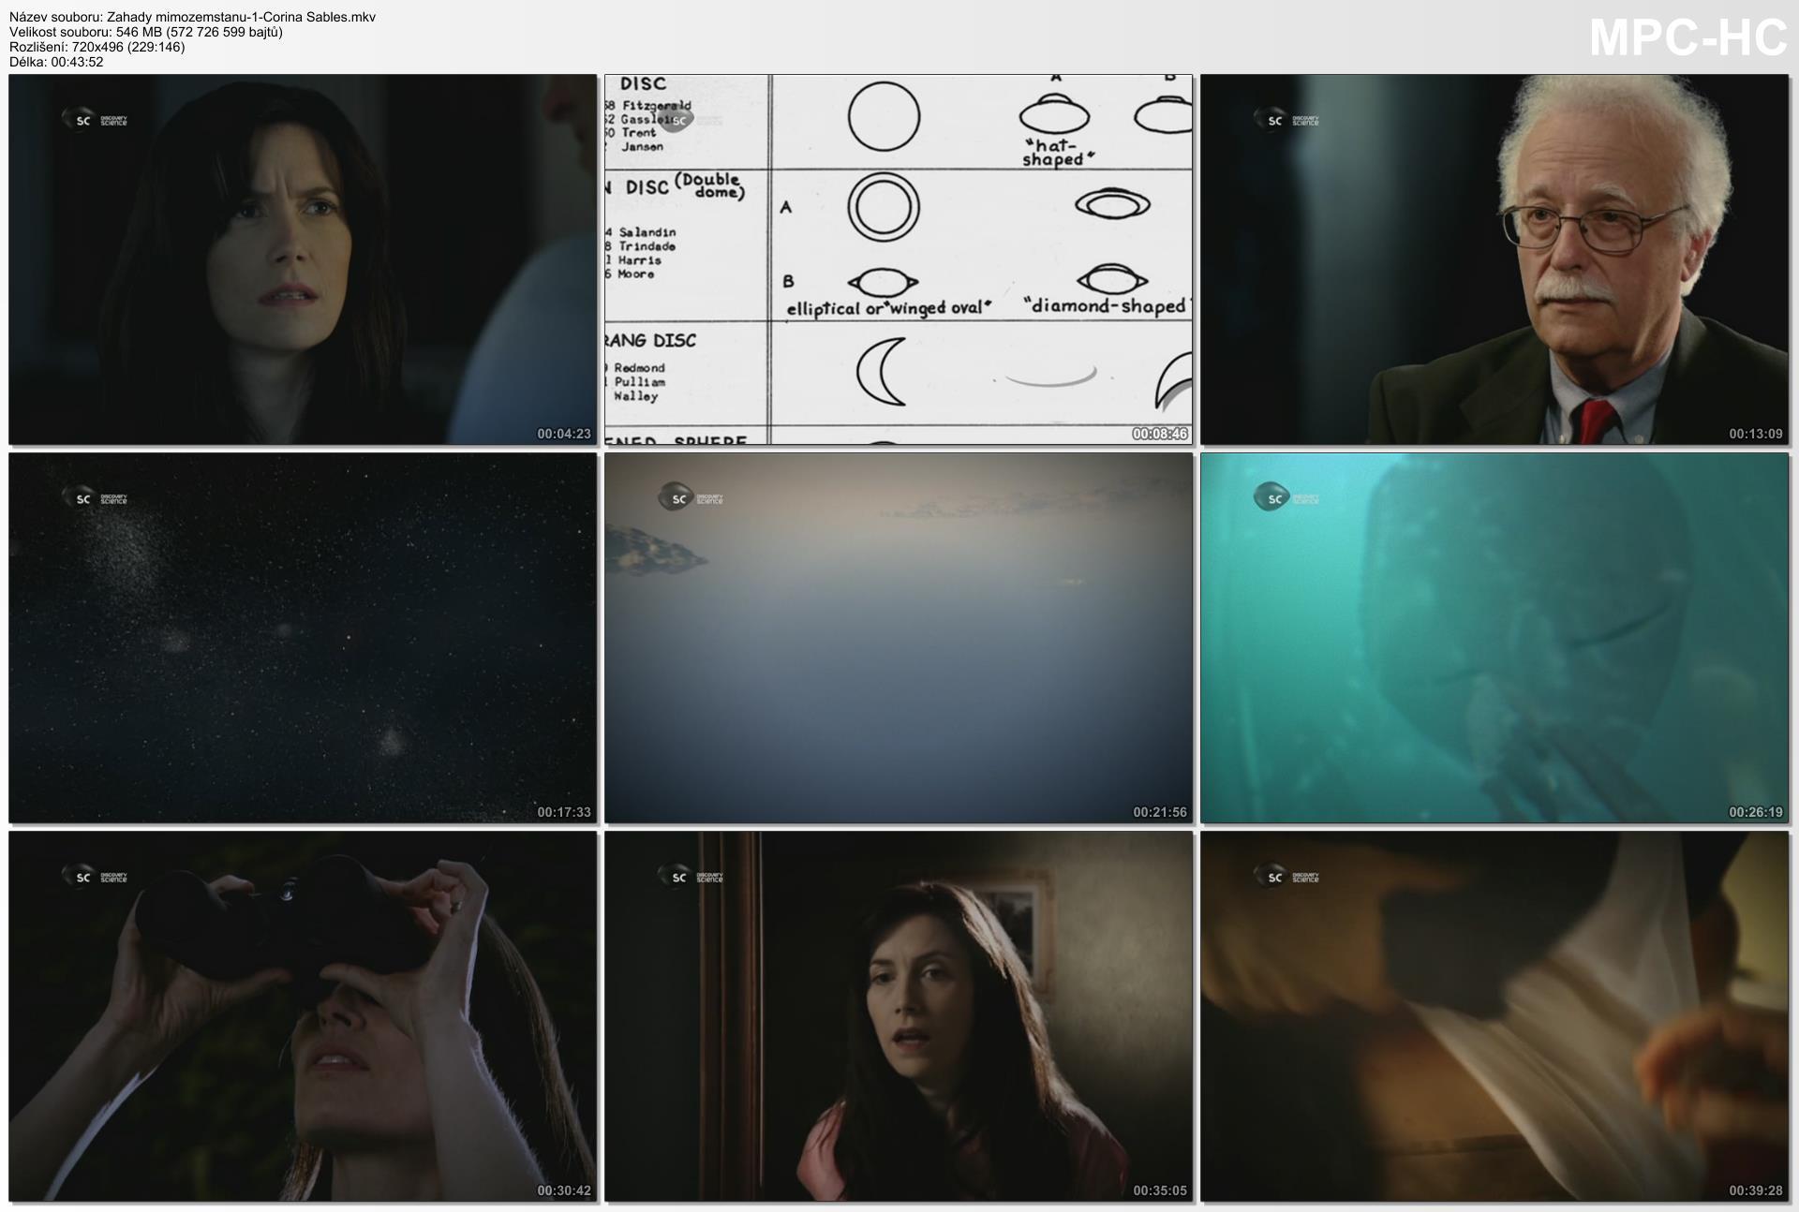
Task: Click the file name text Zahady mimozemstanu-1-Corina Sables.mkv
Action: (242, 17)
